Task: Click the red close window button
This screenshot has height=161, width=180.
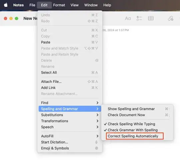Action: tap(6, 18)
